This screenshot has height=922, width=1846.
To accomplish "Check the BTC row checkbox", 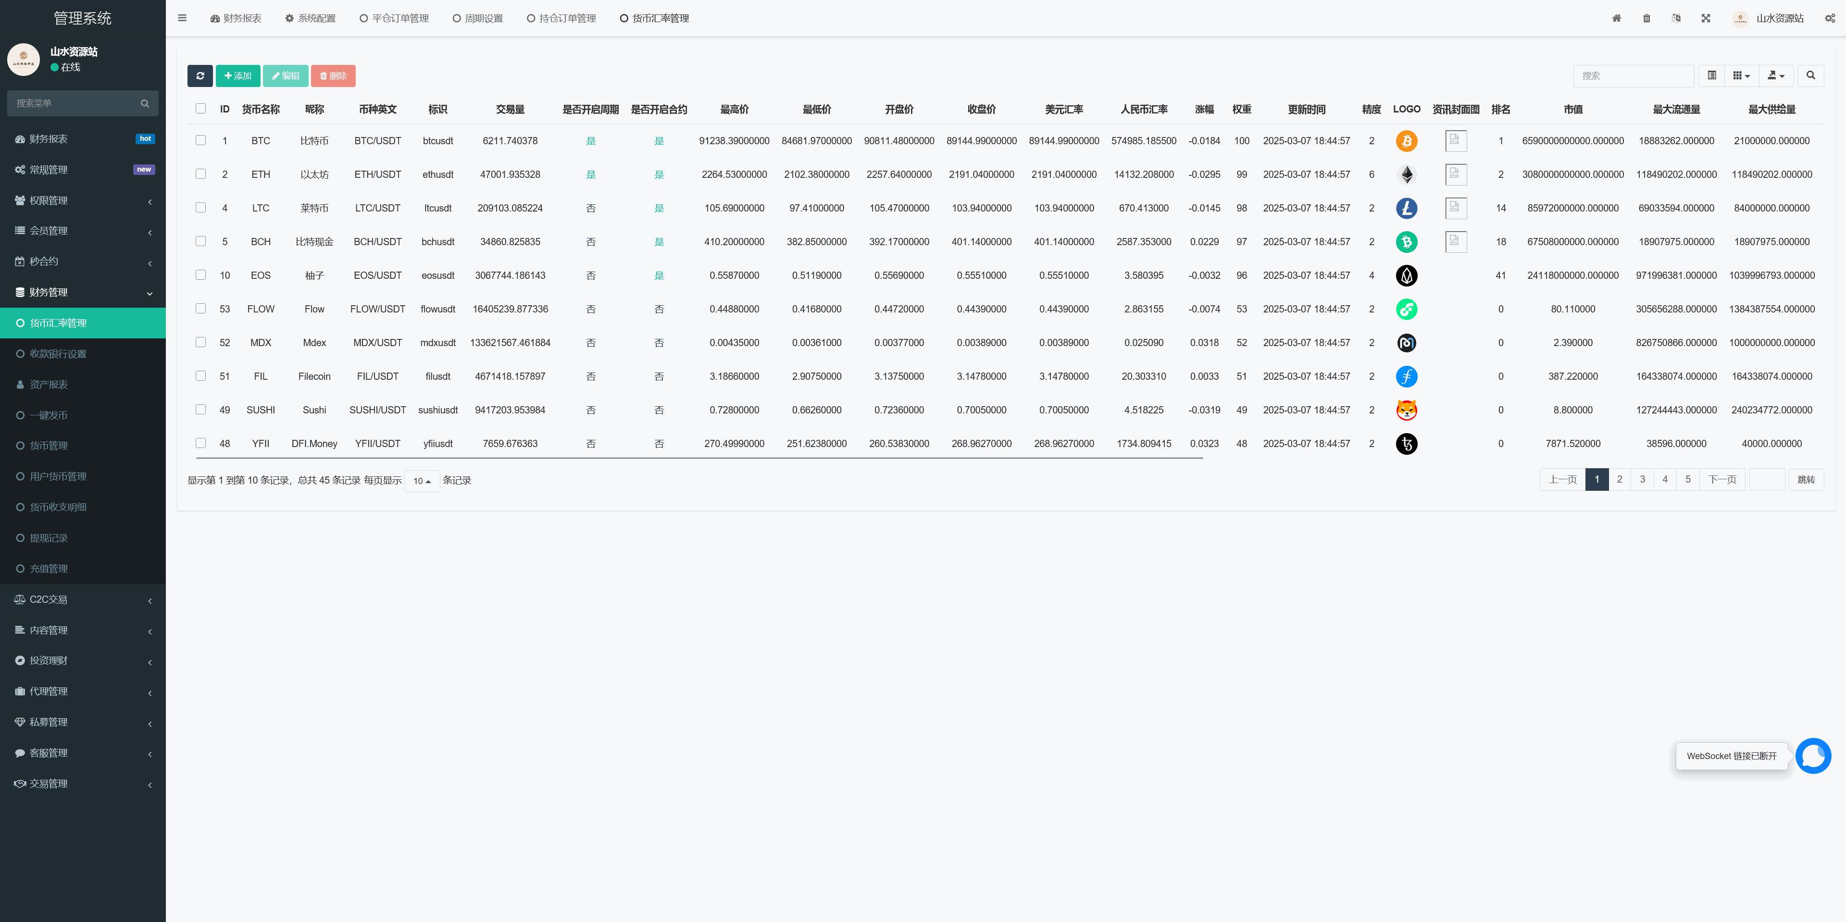I will point(200,140).
